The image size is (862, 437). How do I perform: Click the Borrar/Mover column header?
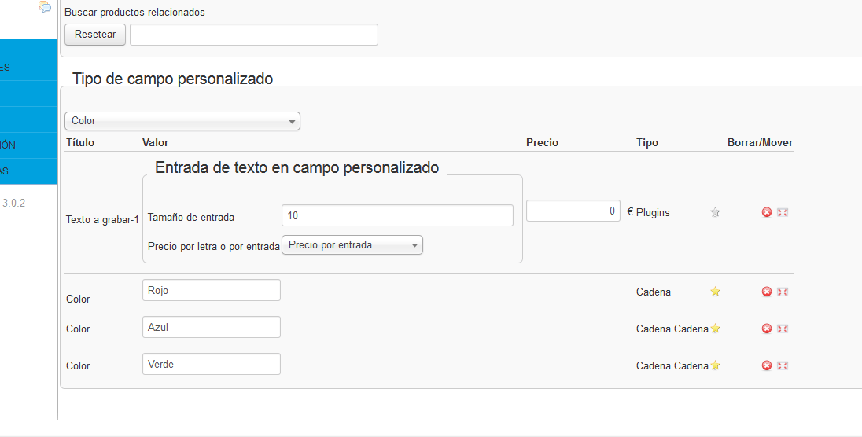761,142
